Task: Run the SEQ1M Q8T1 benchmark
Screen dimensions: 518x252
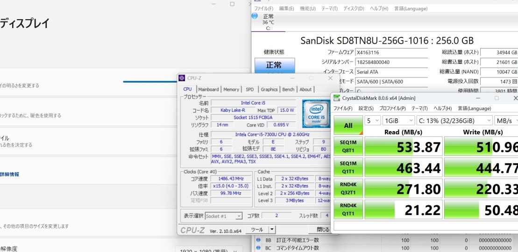Action: (348, 146)
